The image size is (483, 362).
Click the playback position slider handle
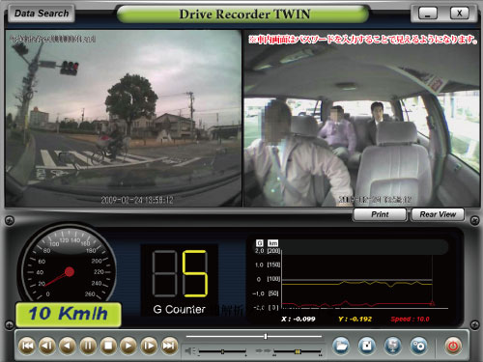pos(266,336)
